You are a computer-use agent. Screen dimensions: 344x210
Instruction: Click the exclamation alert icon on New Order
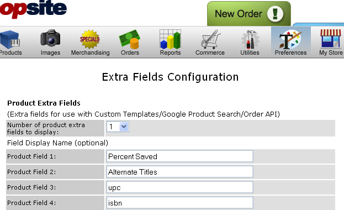click(x=275, y=14)
